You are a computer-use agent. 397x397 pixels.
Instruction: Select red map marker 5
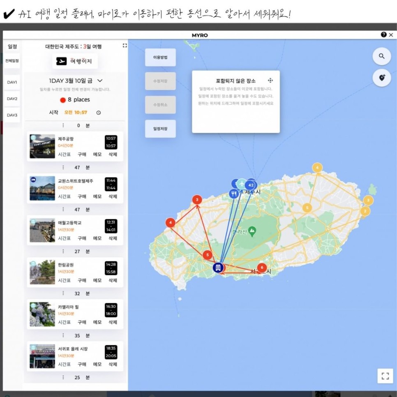click(208, 255)
